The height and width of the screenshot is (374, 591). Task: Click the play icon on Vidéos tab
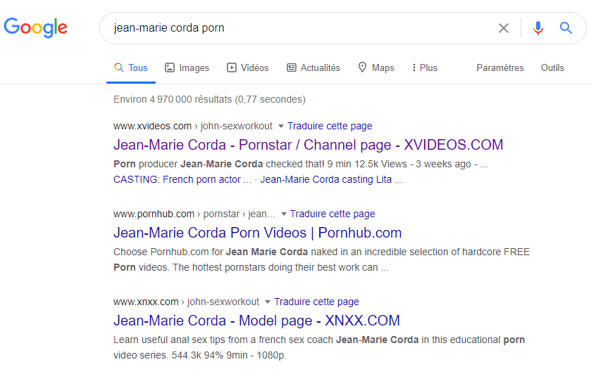(232, 67)
